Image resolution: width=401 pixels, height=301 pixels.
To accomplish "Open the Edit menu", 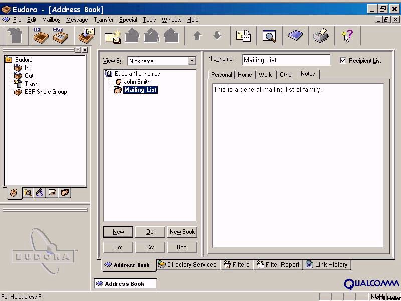I will point(32,20).
